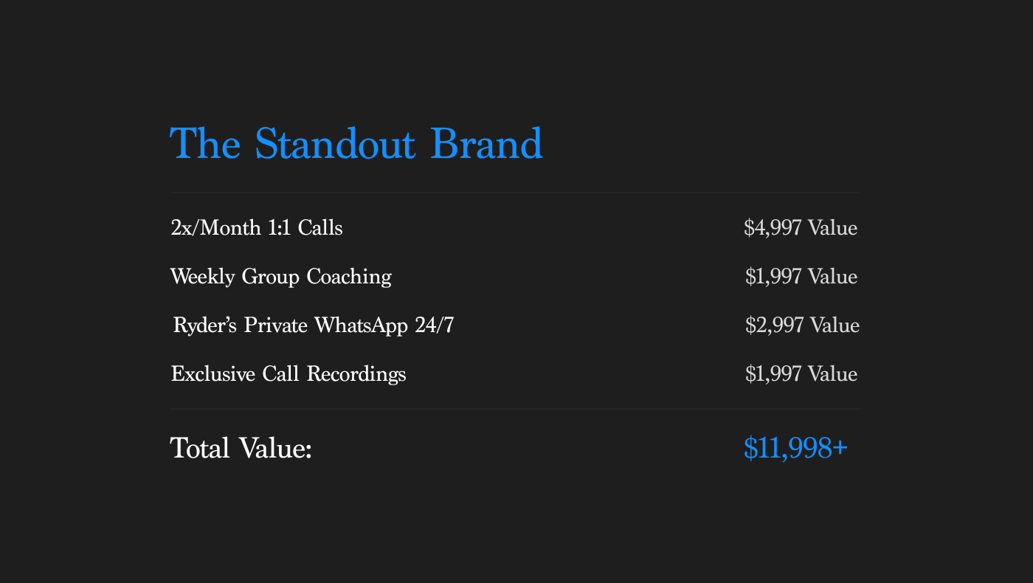The height and width of the screenshot is (583, 1033).
Task: Click the $1,997 Value beside Weekly Group Coaching
Action: pyautogui.click(x=801, y=277)
